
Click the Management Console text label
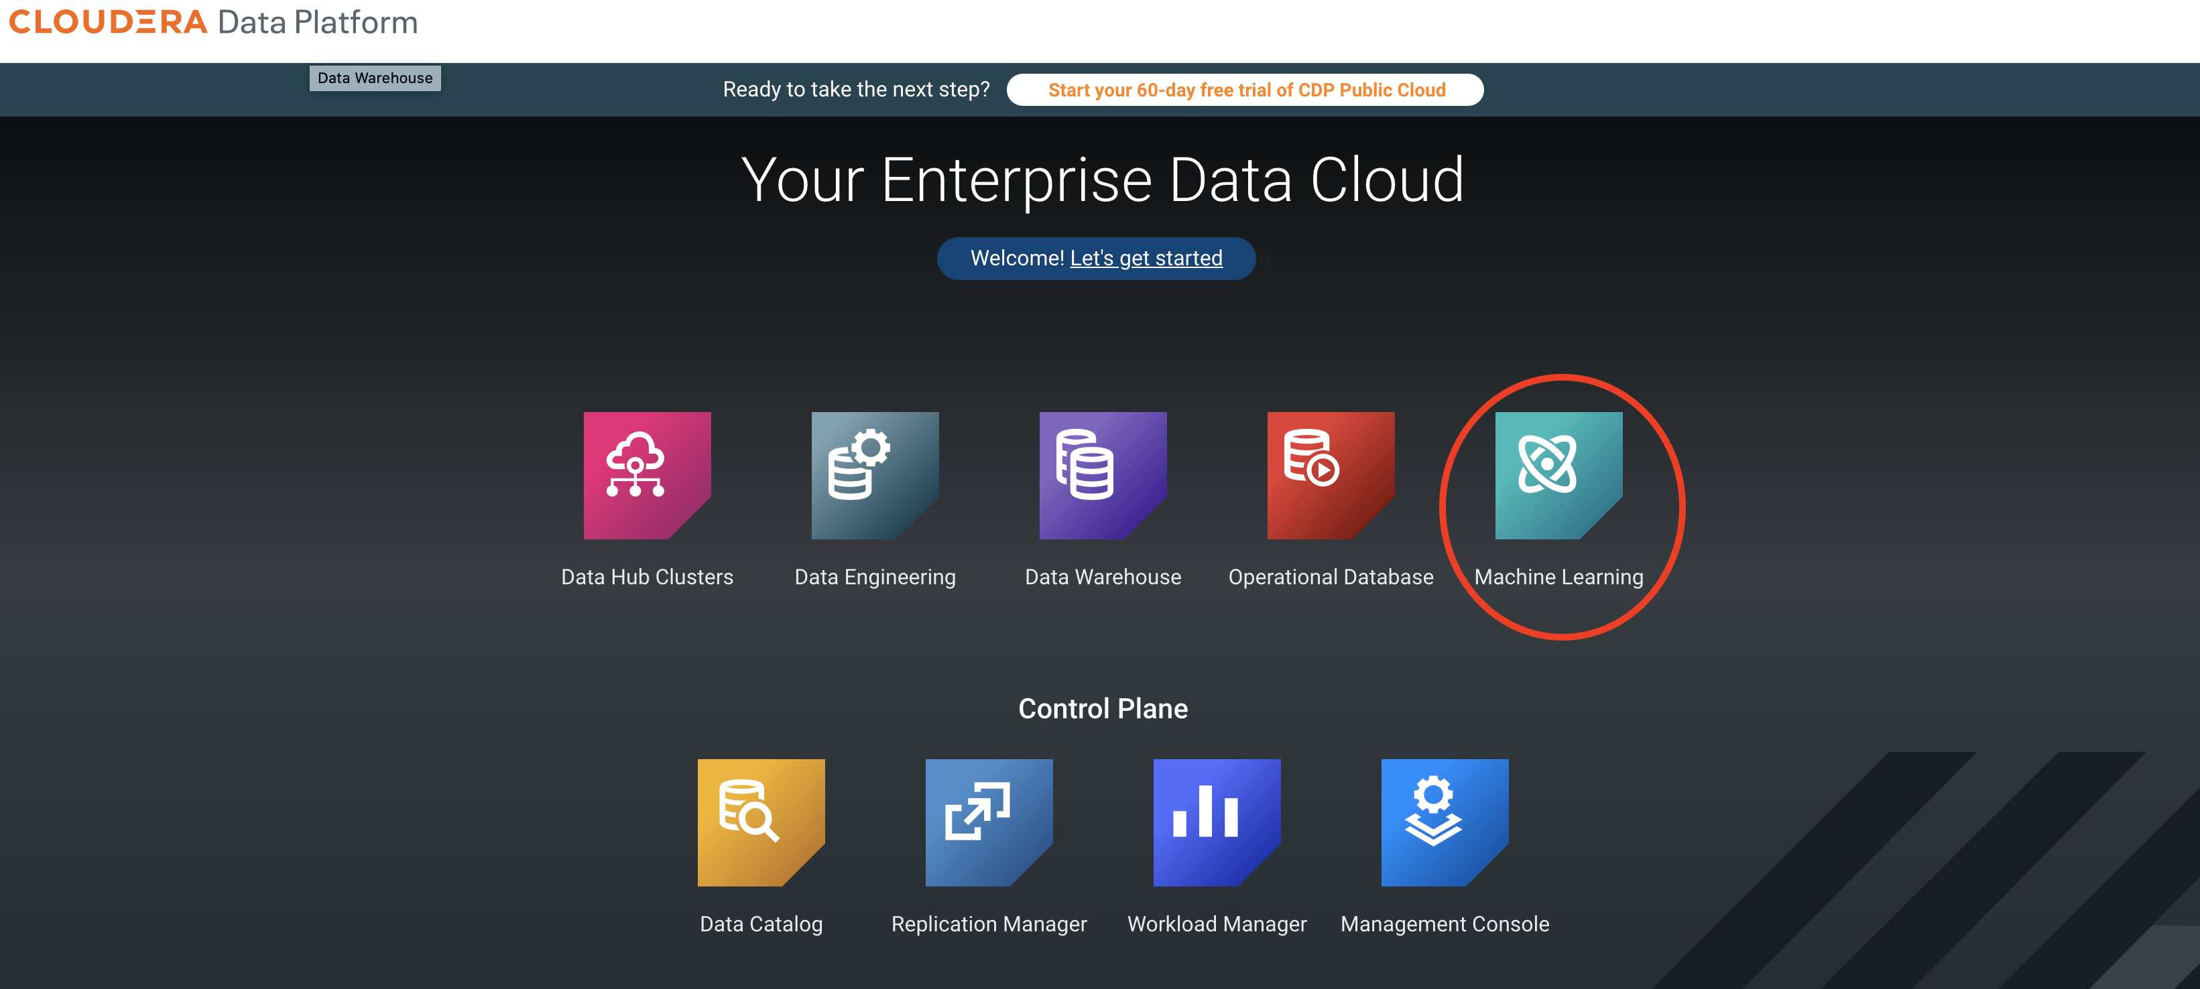[x=1444, y=924]
